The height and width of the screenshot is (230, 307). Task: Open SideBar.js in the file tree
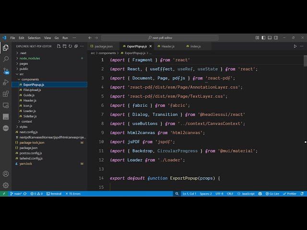pos(49,116)
